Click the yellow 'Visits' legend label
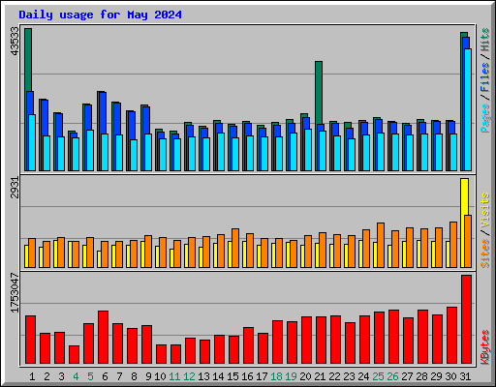 click(x=484, y=211)
